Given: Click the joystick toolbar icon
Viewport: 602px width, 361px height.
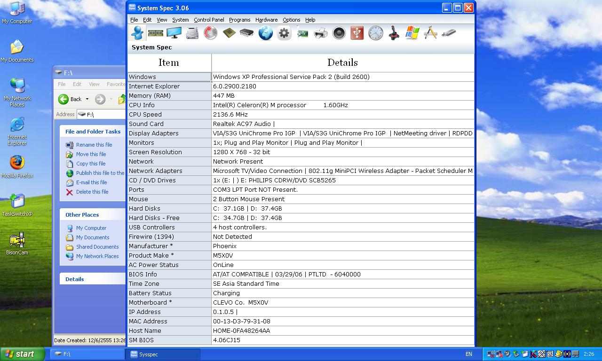Looking at the screenshot, I should (394, 33).
